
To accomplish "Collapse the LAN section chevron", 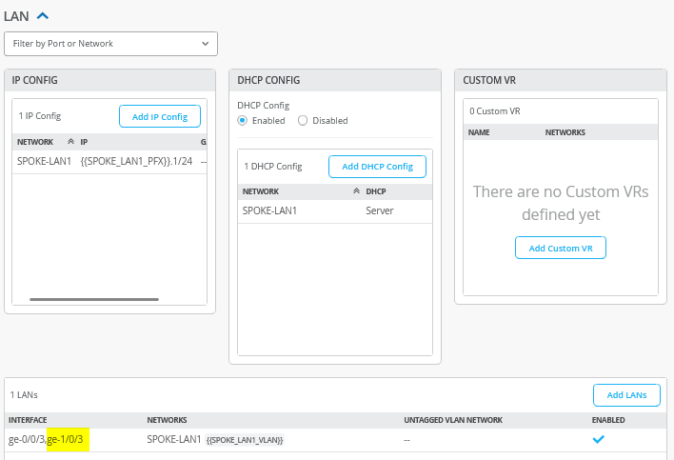I will click(43, 16).
